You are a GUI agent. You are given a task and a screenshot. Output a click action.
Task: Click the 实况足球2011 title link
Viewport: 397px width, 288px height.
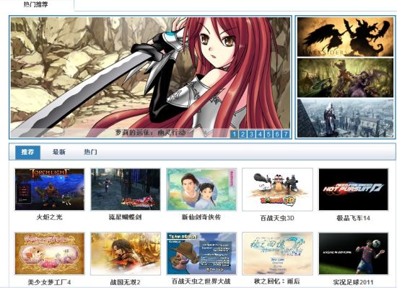(x=353, y=282)
